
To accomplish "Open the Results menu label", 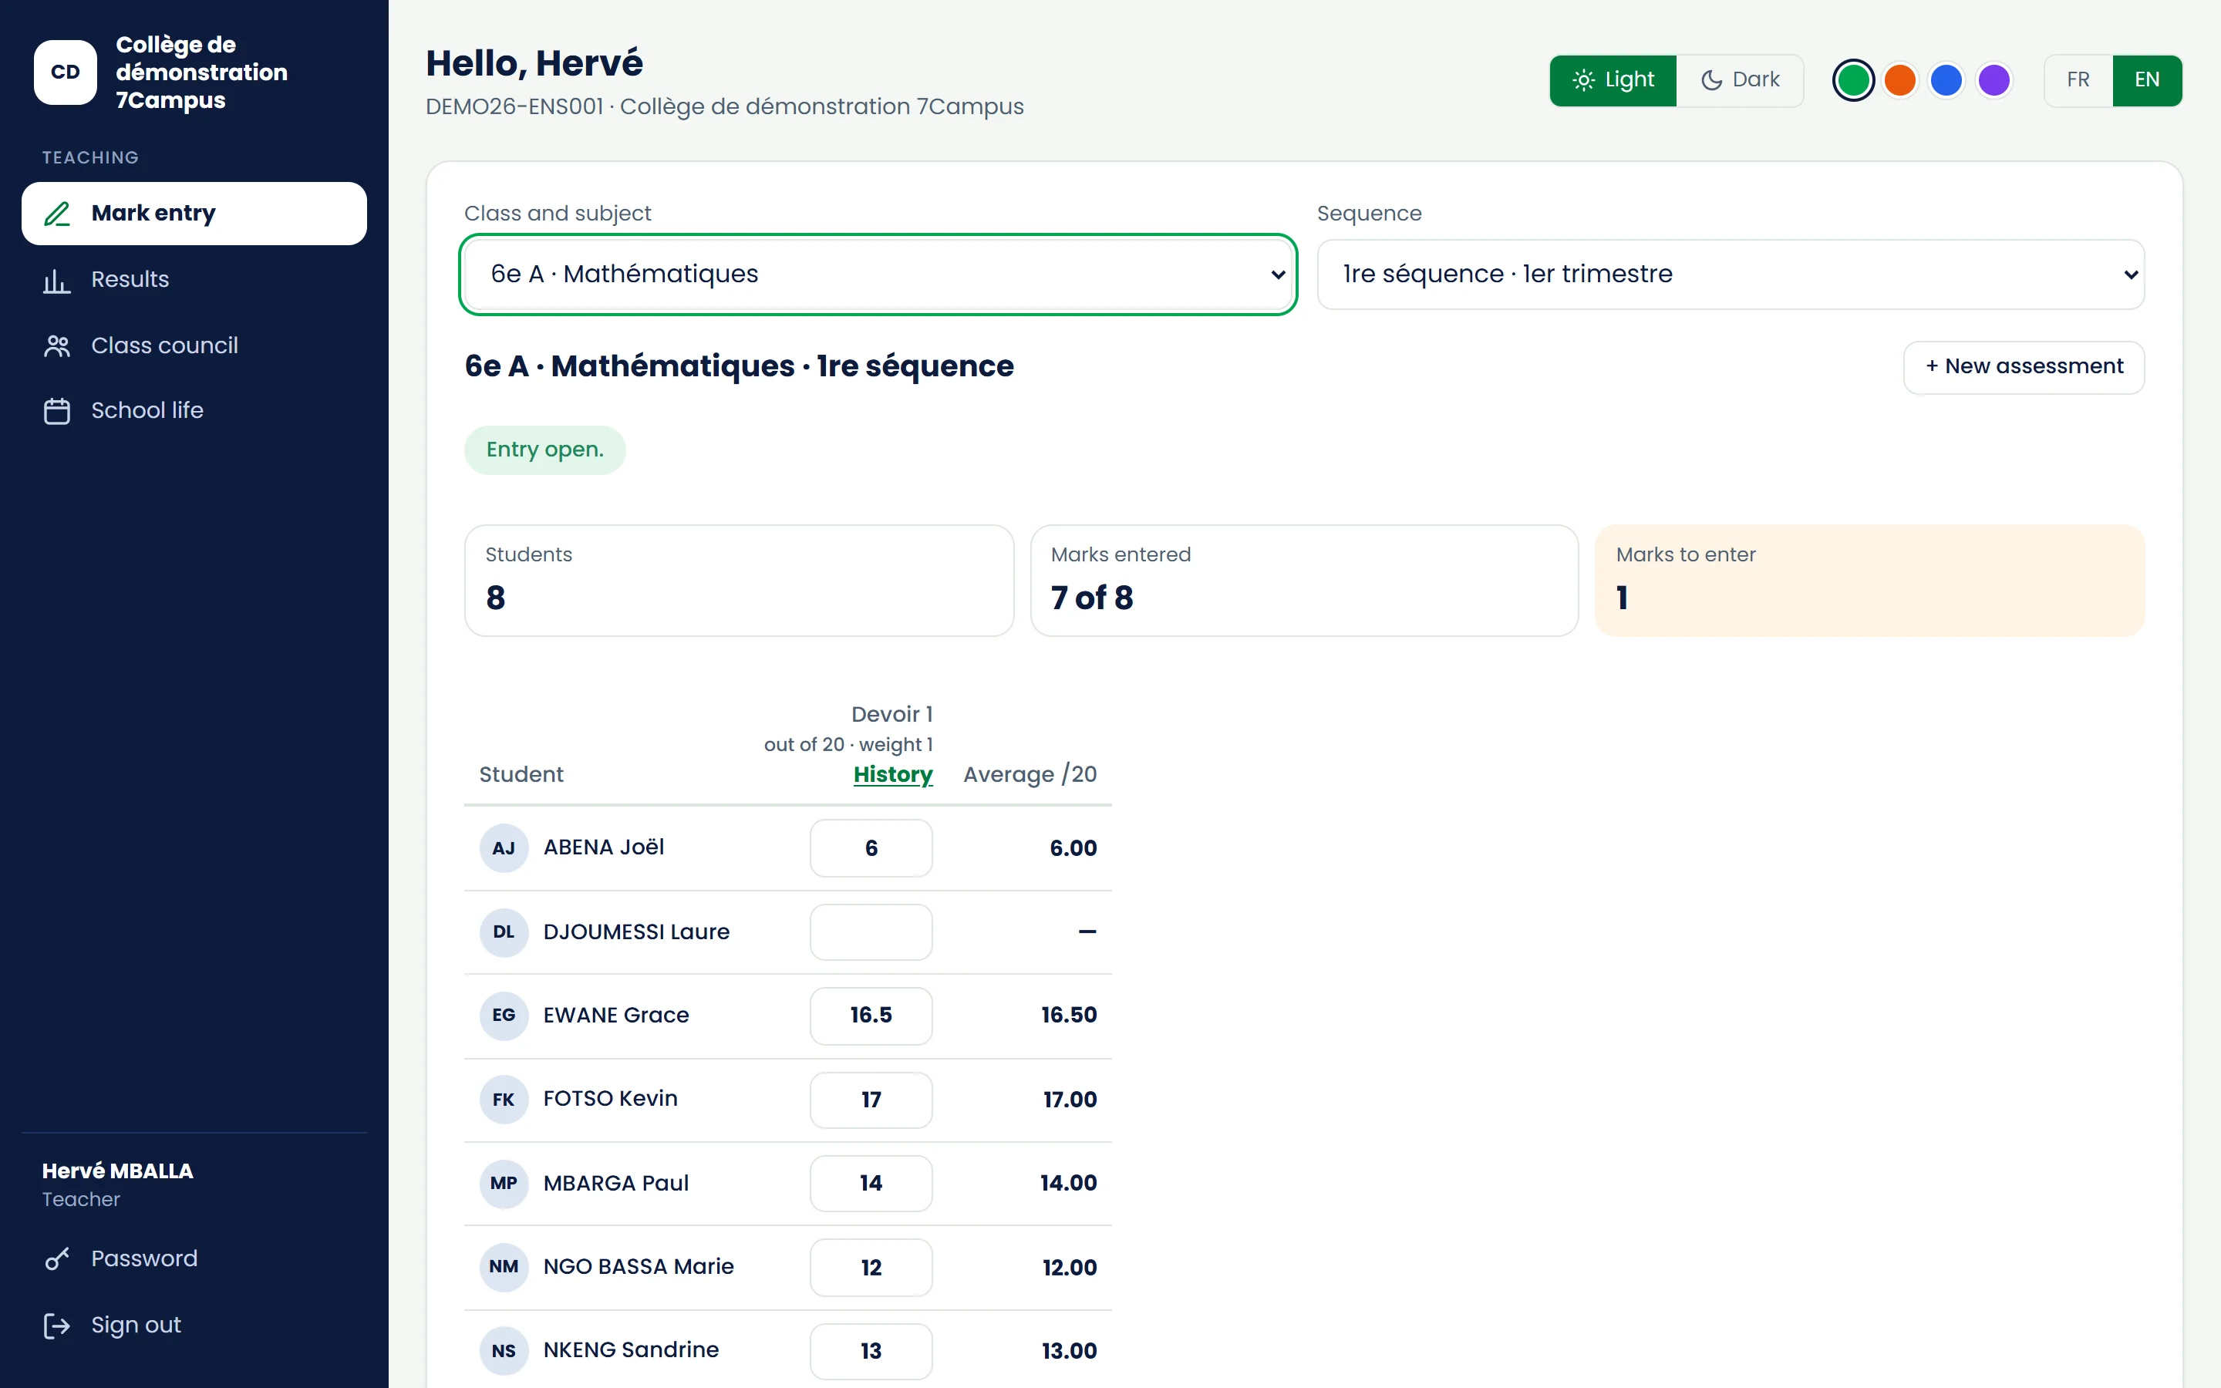I will pos(130,279).
